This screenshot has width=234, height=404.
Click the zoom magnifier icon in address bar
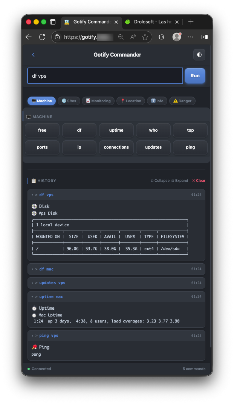[121, 37]
